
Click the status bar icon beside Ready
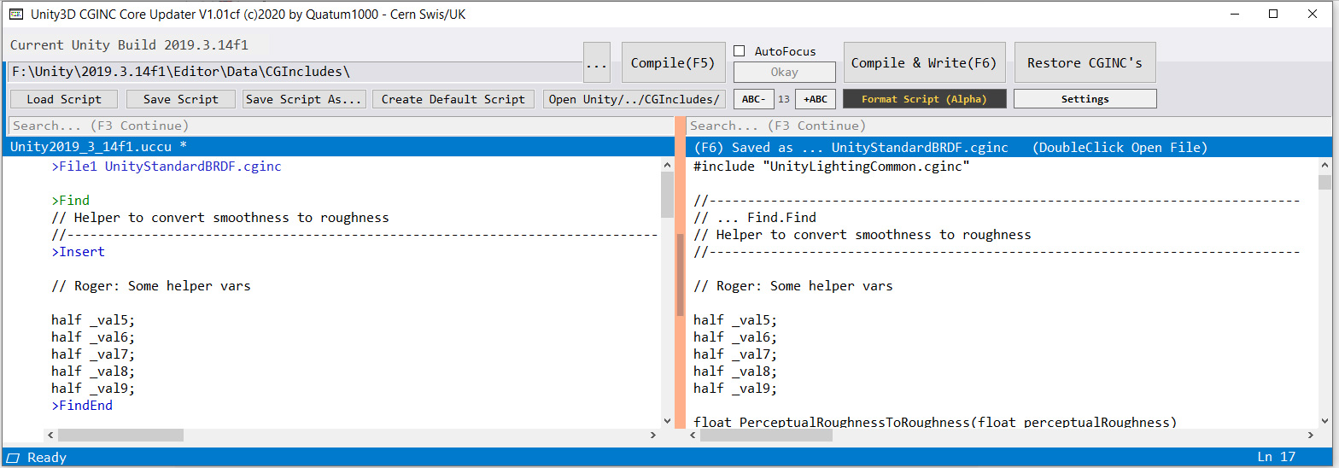[x=13, y=458]
